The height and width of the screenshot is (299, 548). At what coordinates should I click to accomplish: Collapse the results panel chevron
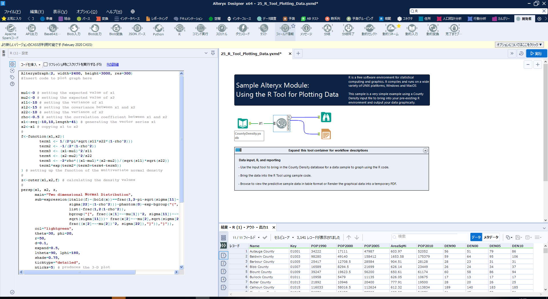tap(544, 228)
